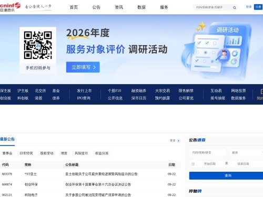Viewport: 263px width, 197px height.
Task: Open the 资讯 menu
Action: click(119, 7)
